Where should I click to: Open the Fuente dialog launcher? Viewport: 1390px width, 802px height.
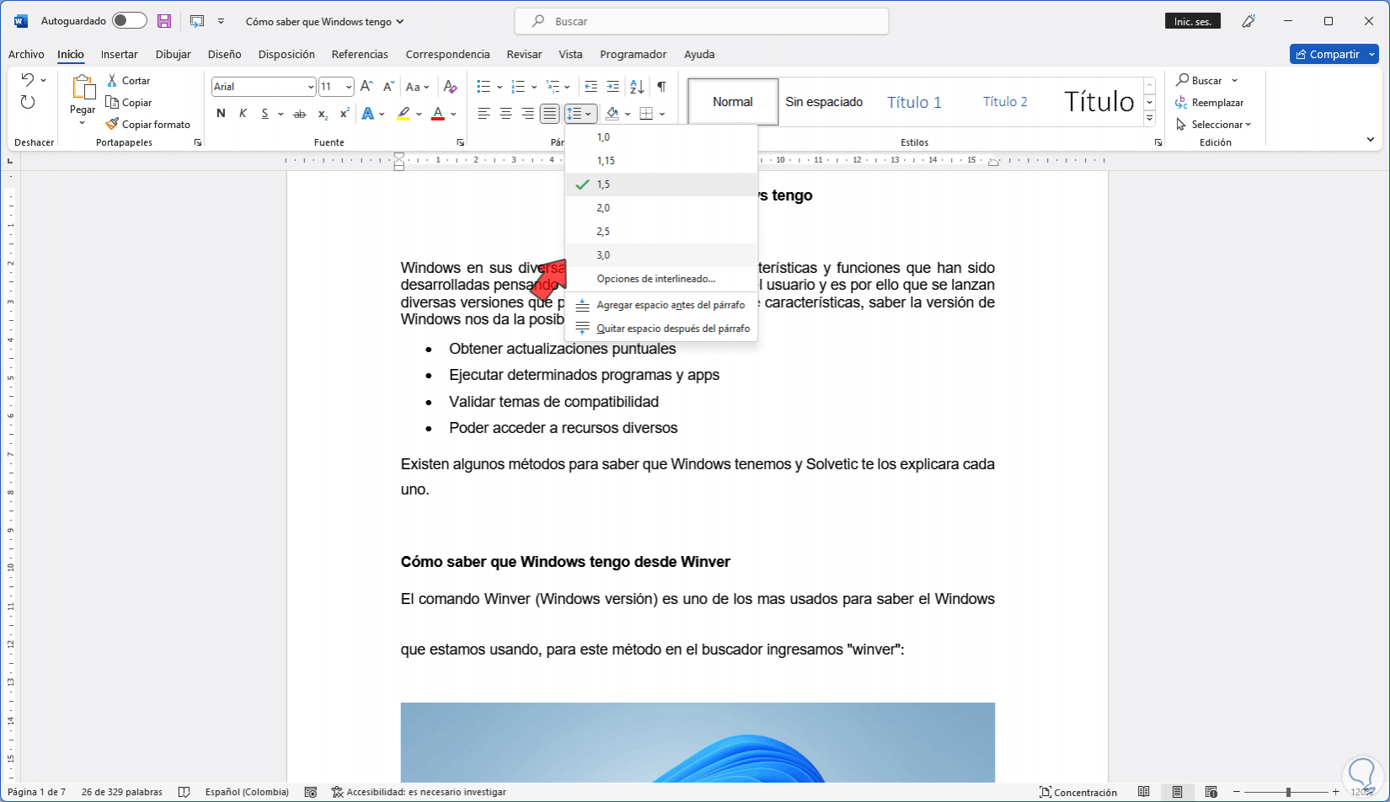[x=461, y=143]
